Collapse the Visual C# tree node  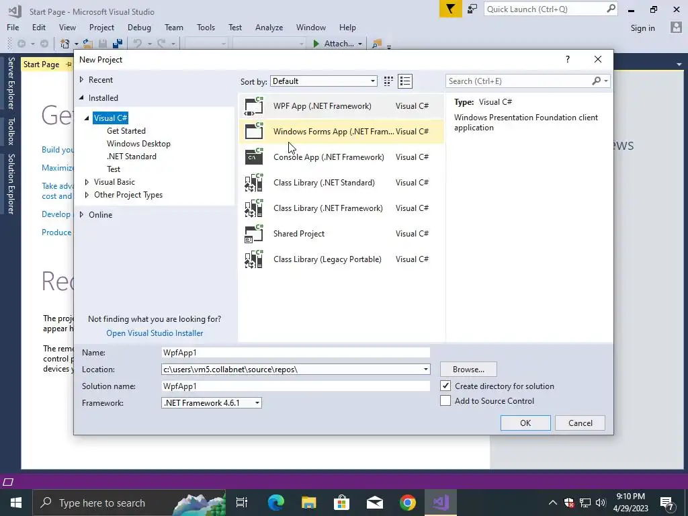click(87, 118)
